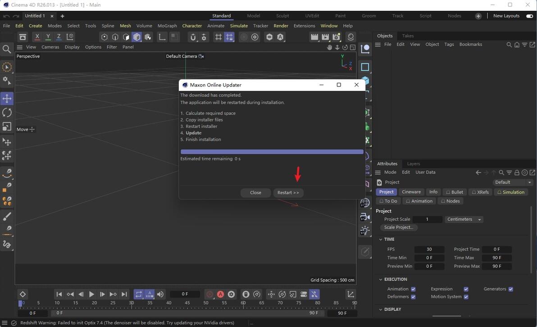
Task: Select the Move tool in left toolbar
Action: tap(7, 99)
